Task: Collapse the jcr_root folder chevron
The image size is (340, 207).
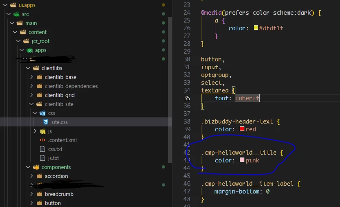Action: tap(18, 41)
